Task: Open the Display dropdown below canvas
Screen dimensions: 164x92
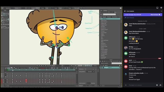Action: pos(96,66)
